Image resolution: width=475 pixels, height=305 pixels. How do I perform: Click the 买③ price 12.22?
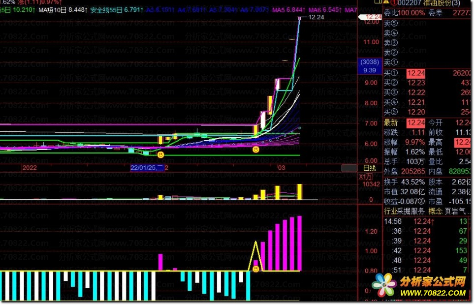click(x=416, y=92)
